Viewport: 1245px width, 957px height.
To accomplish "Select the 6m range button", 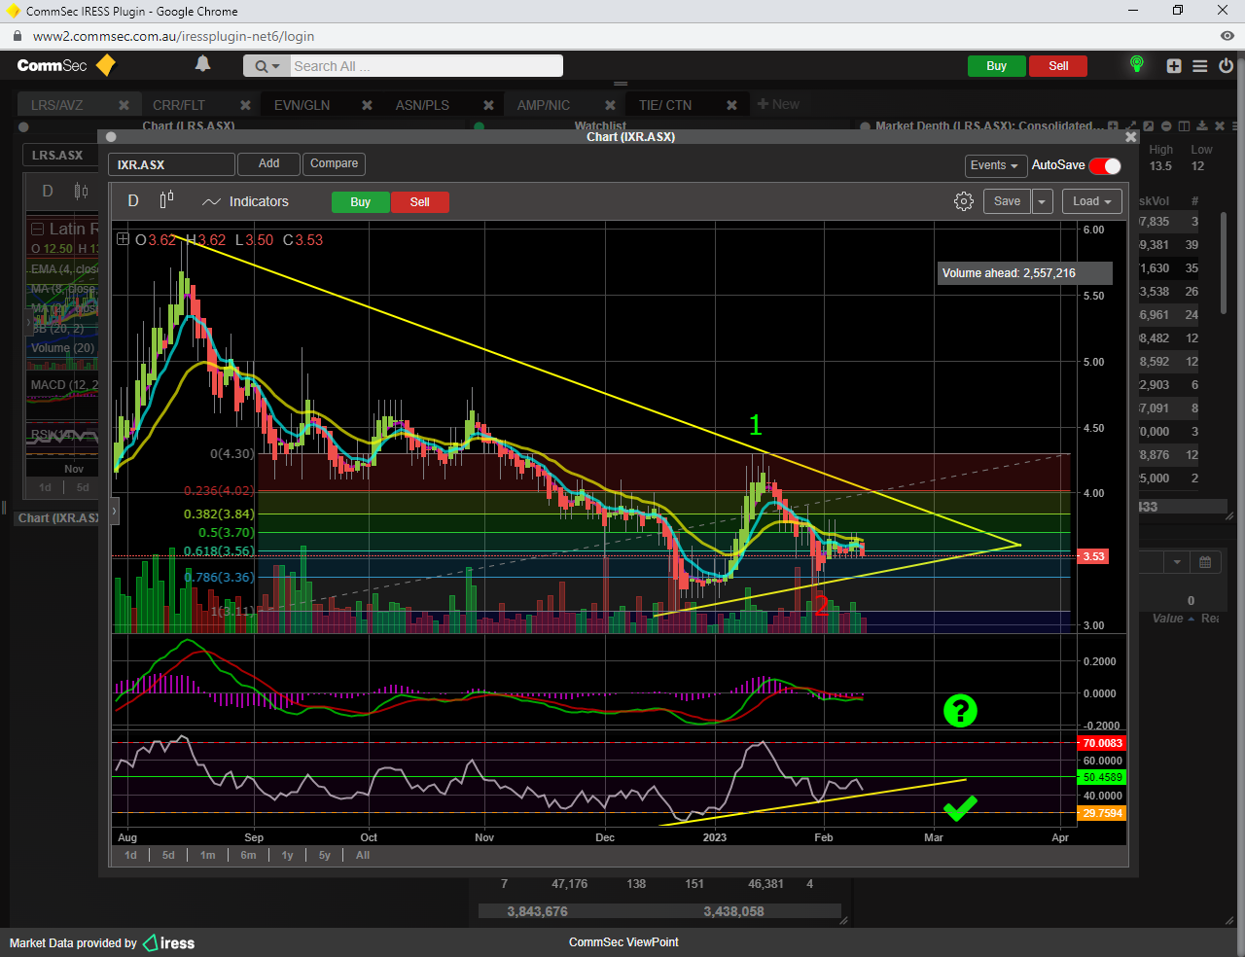I will point(248,855).
